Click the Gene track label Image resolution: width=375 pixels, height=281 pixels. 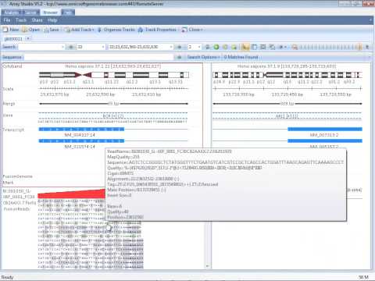[x=8, y=116]
